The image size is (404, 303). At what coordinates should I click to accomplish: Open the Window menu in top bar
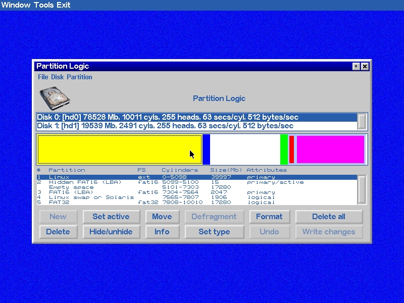(16, 5)
